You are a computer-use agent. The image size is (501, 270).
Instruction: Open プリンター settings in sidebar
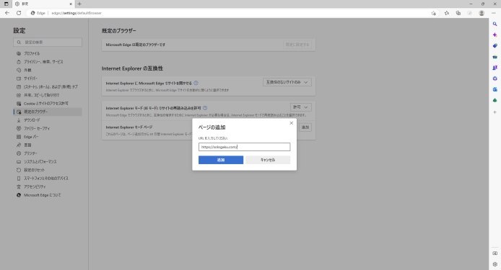click(x=48, y=153)
